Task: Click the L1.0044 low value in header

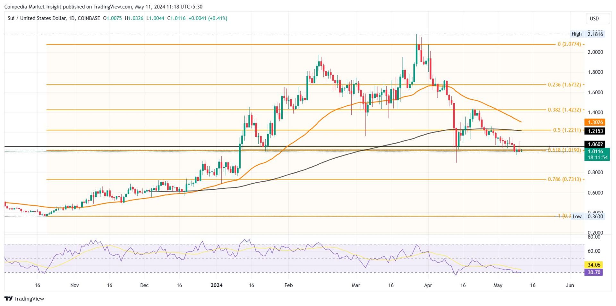Action: coord(155,18)
